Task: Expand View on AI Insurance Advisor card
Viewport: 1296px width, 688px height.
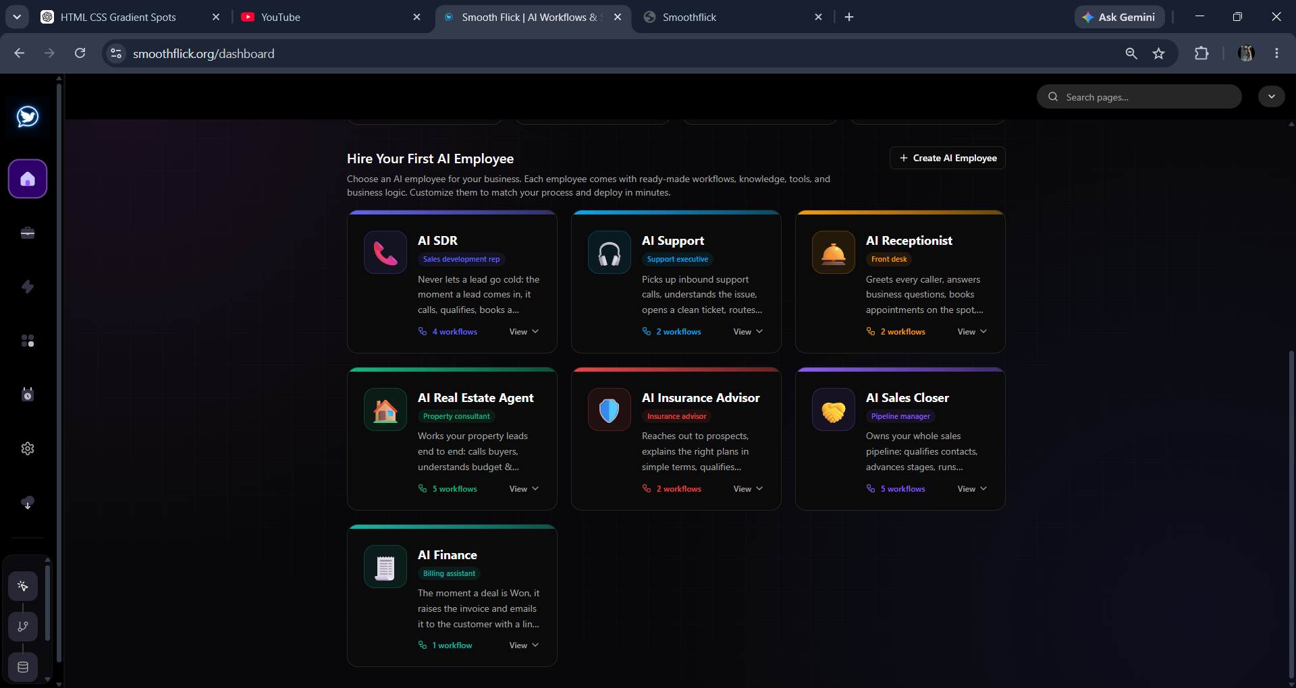Action: pyautogui.click(x=748, y=489)
